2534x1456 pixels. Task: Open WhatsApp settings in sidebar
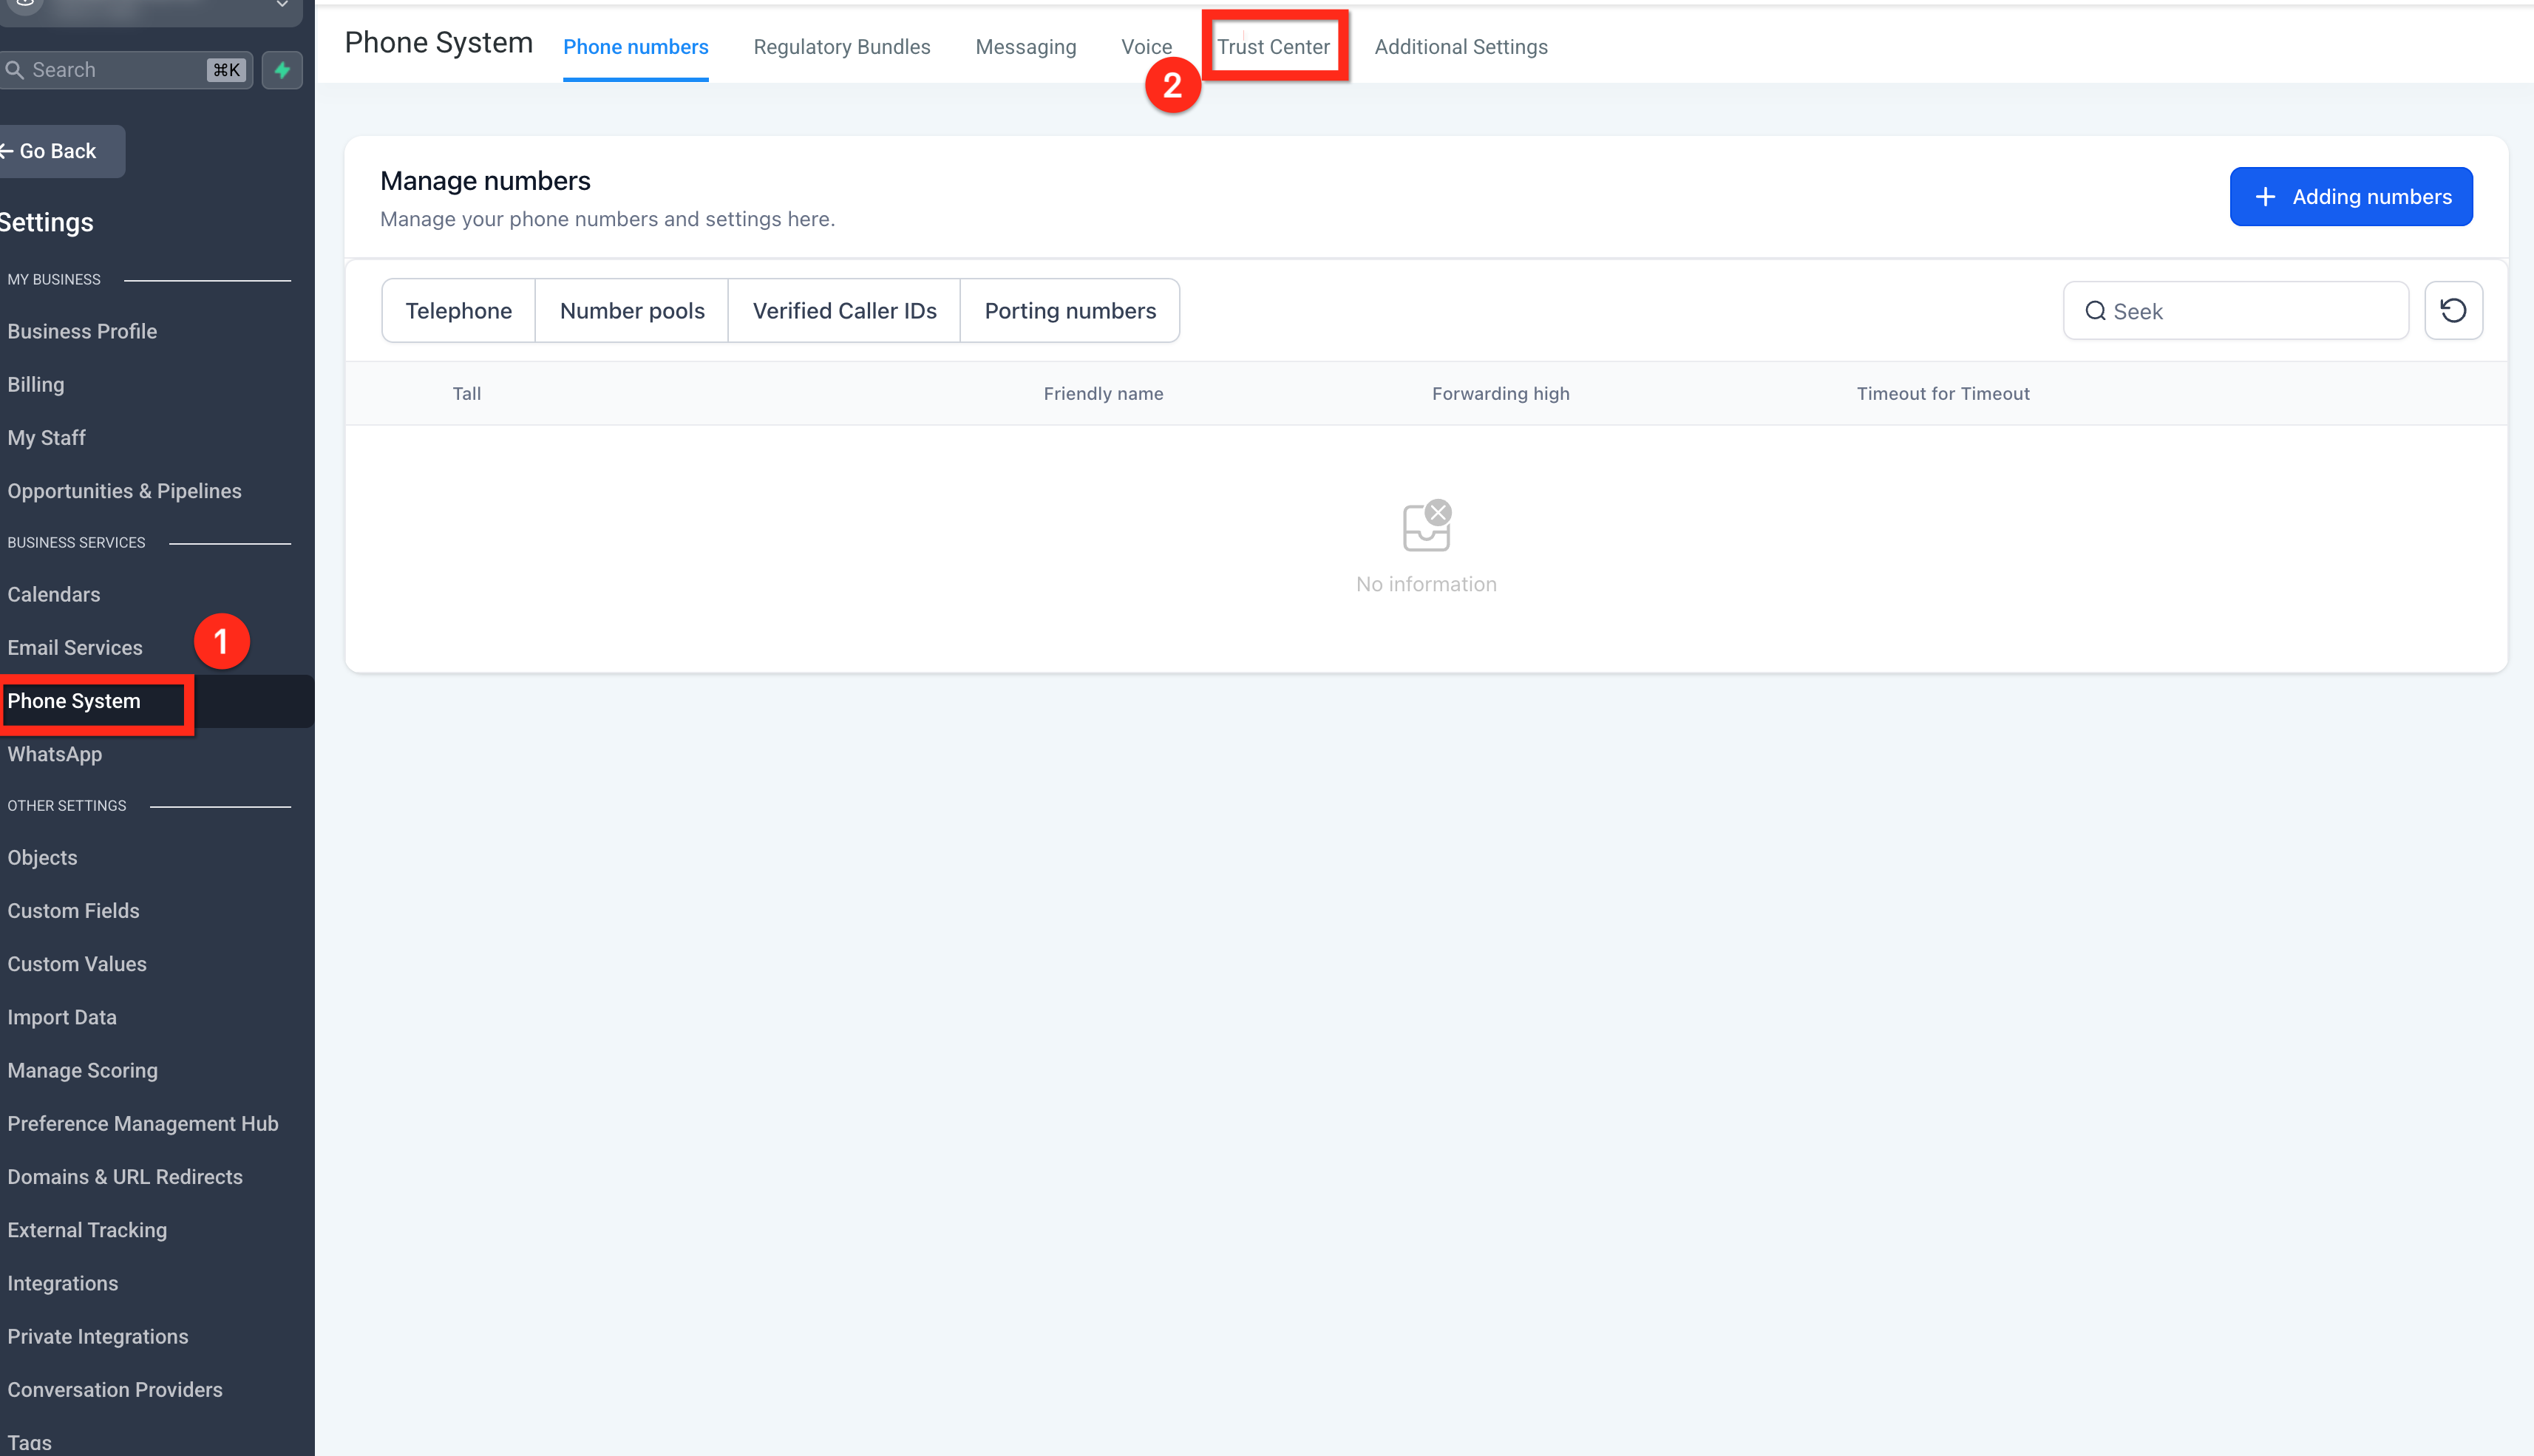(55, 754)
